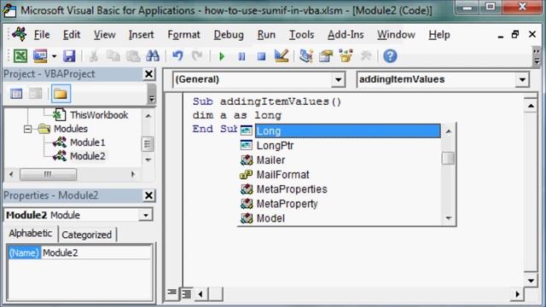Image resolution: width=546 pixels, height=307 pixels.
Task: Click the View Object icon in Project pane
Action: 36,93
